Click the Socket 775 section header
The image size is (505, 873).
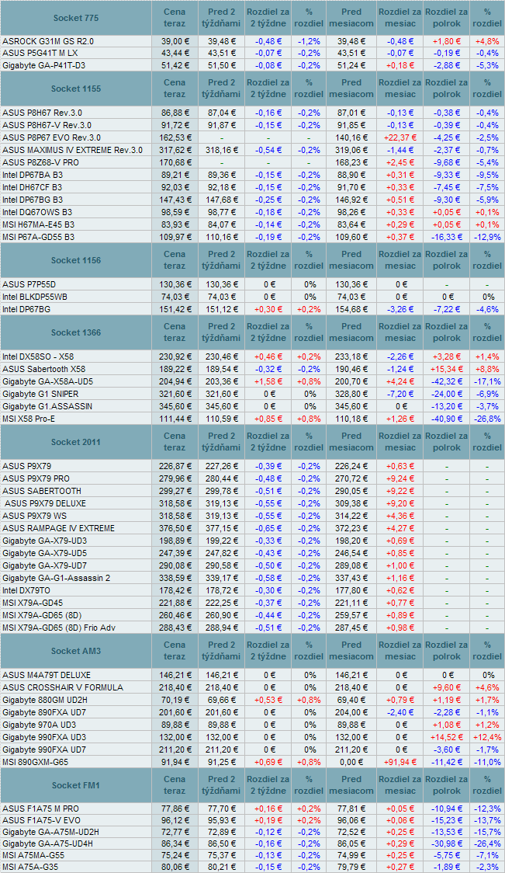(x=76, y=18)
